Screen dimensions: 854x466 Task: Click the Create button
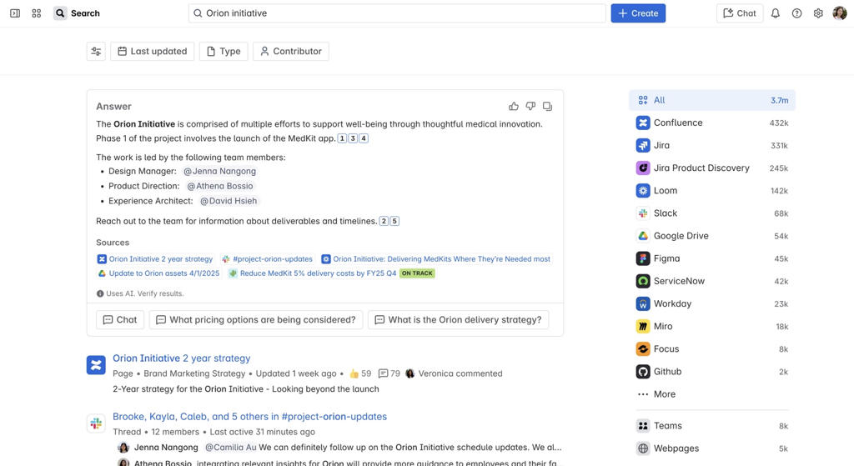click(x=638, y=13)
